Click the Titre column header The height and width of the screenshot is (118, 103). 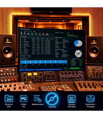tap(25, 38)
